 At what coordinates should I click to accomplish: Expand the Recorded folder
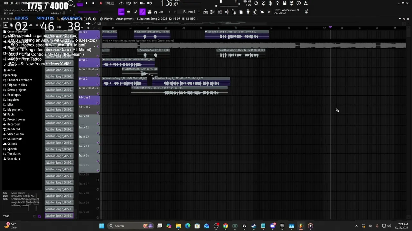click(13, 124)
